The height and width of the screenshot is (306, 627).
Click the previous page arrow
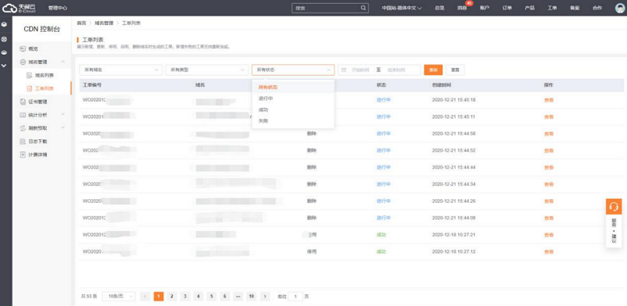145,297
